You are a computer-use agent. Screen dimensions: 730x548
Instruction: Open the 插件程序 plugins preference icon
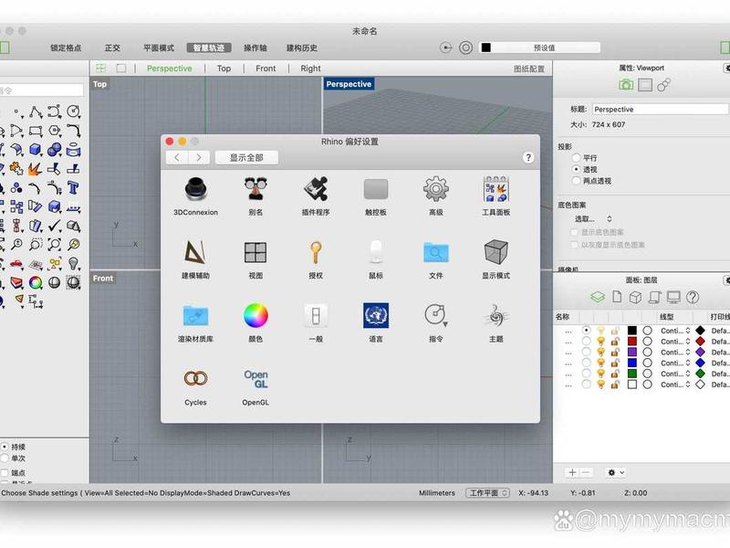(x=316, y=190)
